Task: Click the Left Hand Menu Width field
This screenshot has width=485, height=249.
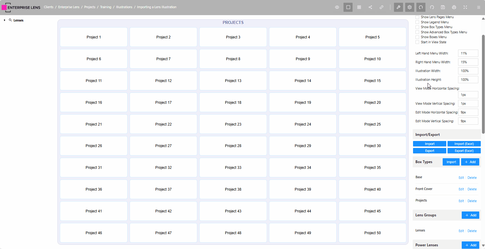Action: pos(468,53)
